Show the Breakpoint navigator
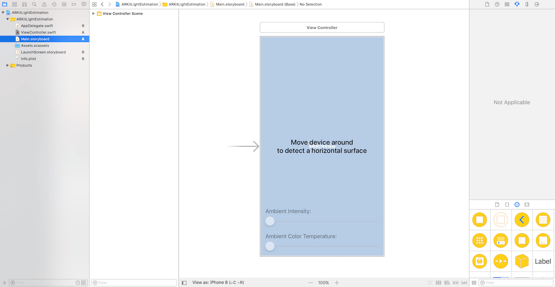The height and width of the screenshot is (287, 555). pyautogui.click(x=74, y=4)
